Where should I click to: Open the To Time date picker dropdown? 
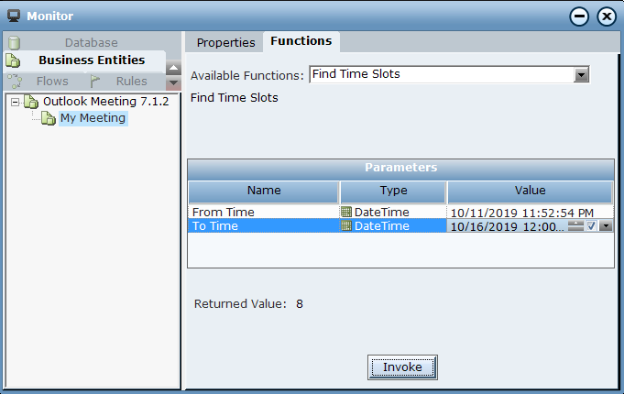606,226
